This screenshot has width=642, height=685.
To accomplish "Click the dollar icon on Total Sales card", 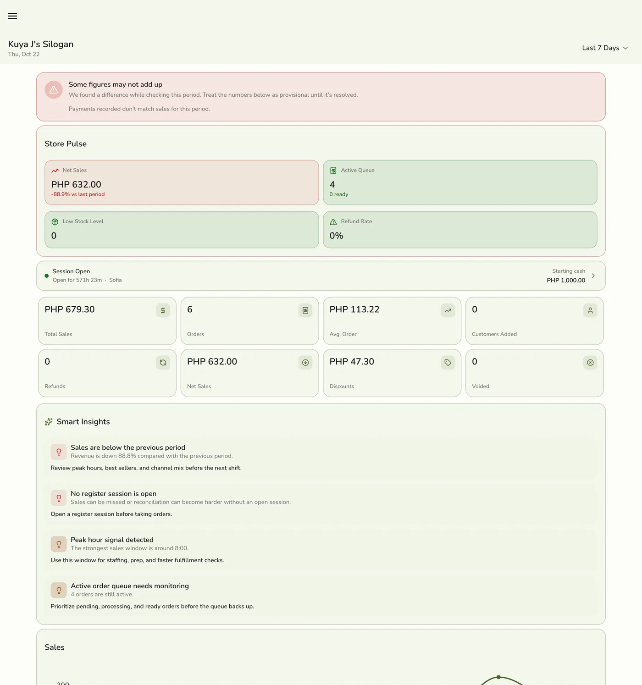I will coord(163,310).
